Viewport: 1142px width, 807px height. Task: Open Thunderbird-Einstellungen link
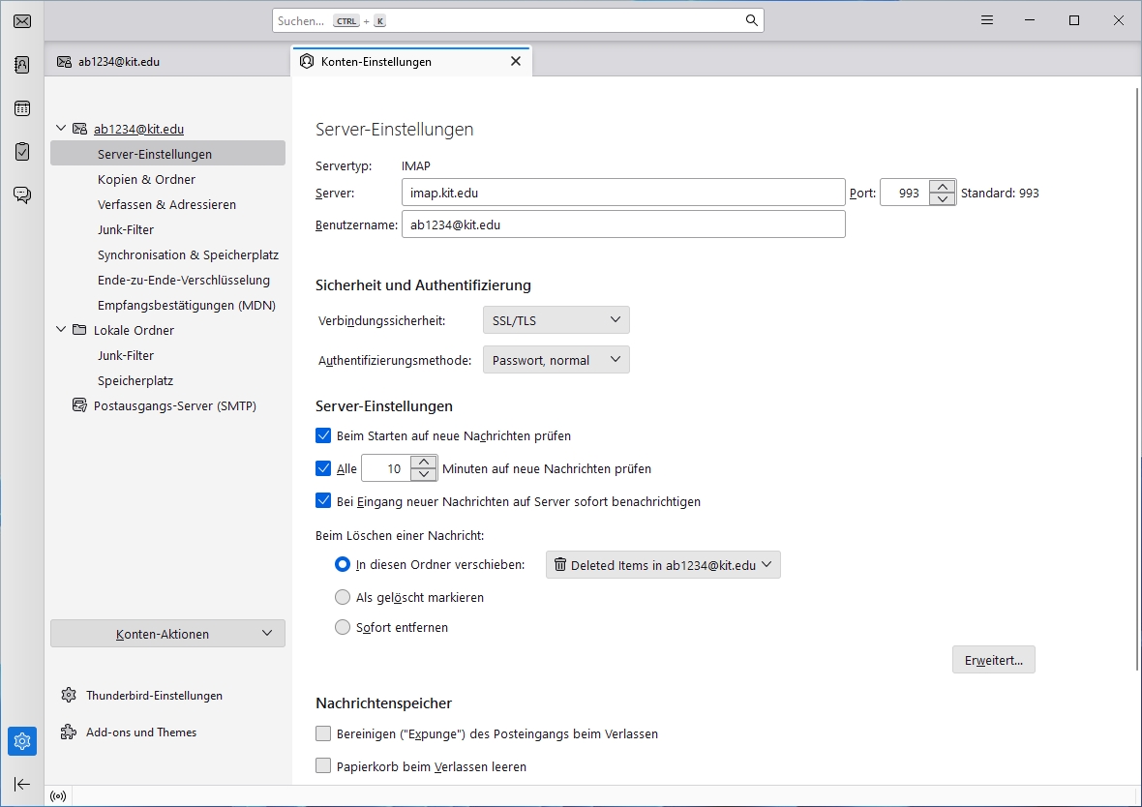pyautogui.click(x=154, y=696)
